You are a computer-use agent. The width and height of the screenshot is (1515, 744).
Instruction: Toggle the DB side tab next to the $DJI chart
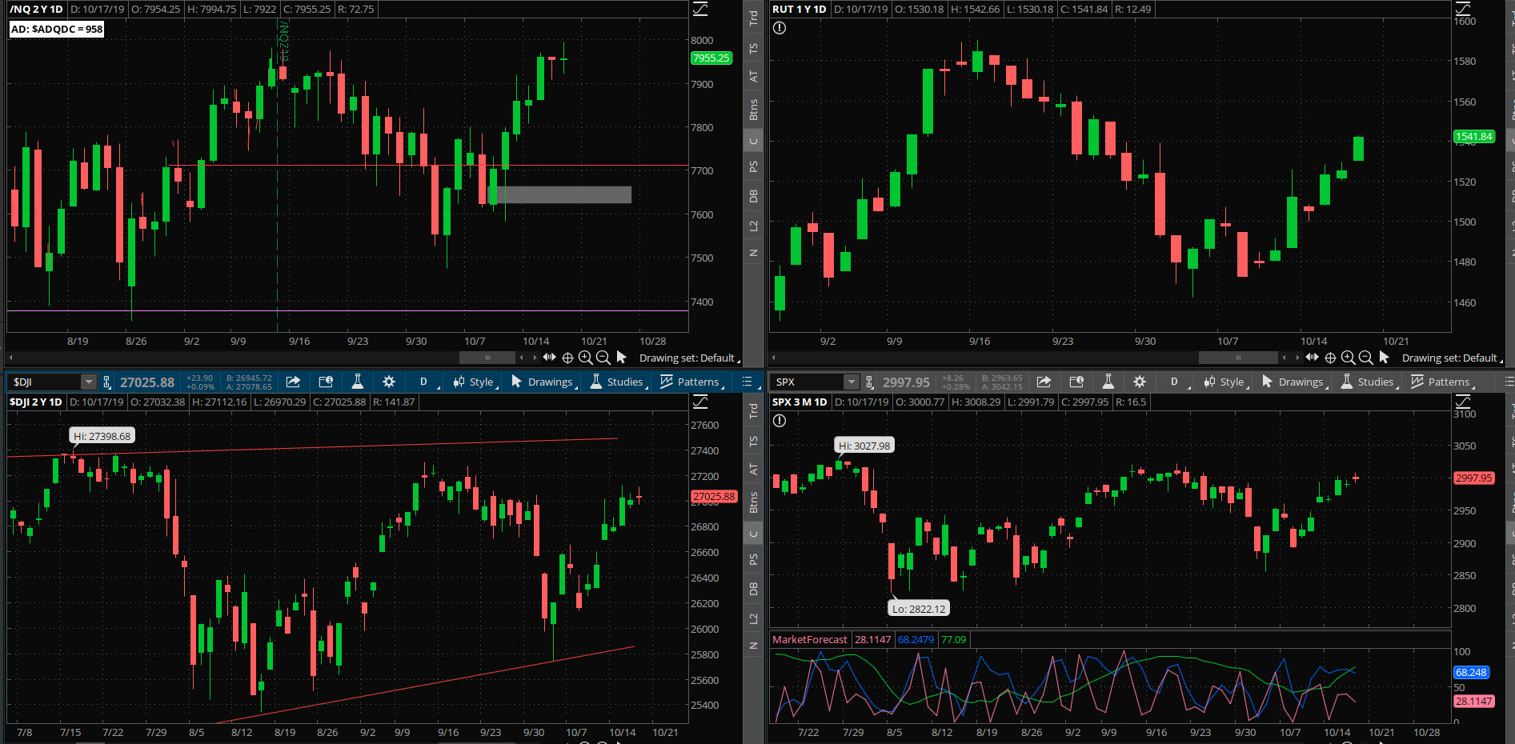pyautogui.click(x=753, y=589)
